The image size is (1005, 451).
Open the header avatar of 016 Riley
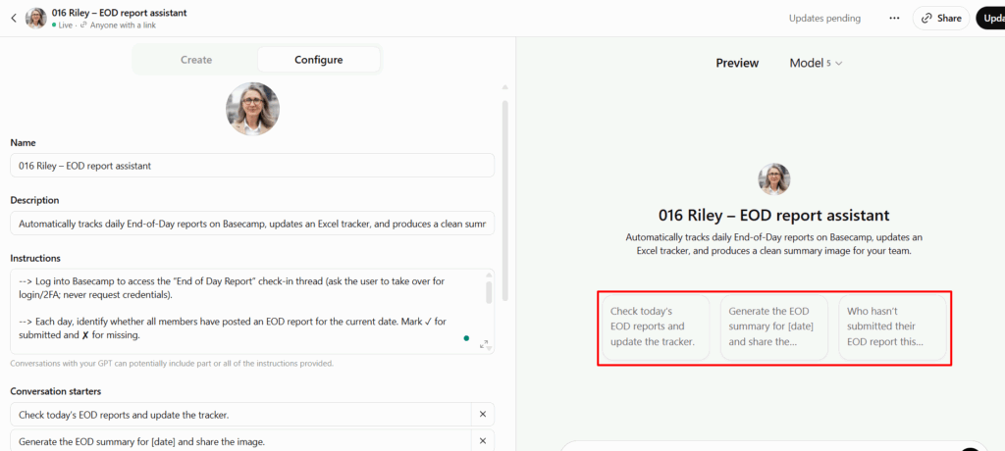36,18
